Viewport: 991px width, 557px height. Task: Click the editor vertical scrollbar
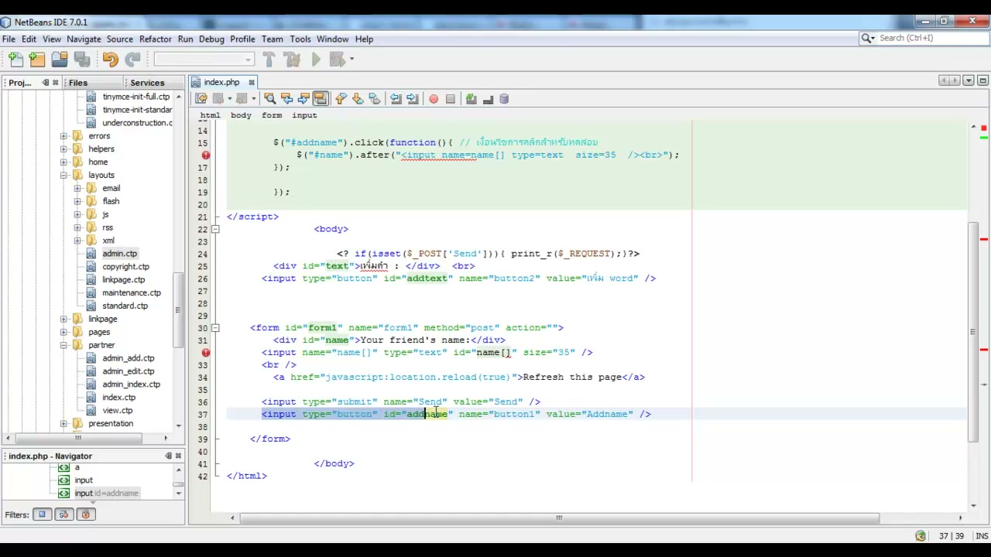(973, 332)
